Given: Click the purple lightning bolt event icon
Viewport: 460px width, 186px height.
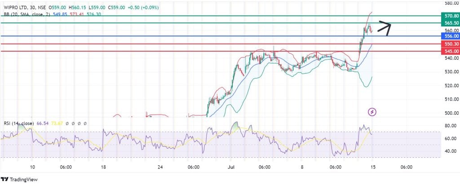Looking at the screenshot, I should click(372, 112).
